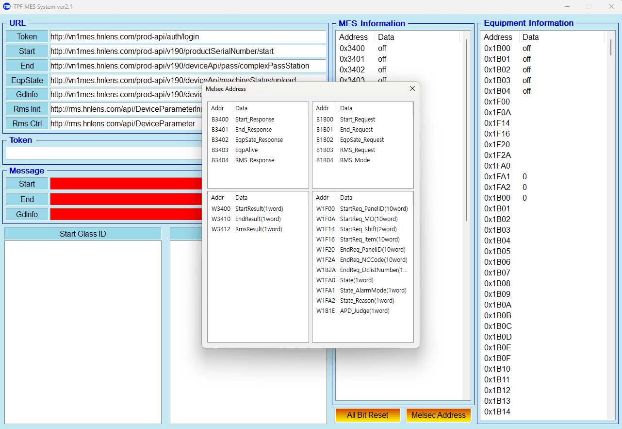Click the Rms Ctrl URL field
This screenshot has height=429, width=622.
click(x=125, y=123)
